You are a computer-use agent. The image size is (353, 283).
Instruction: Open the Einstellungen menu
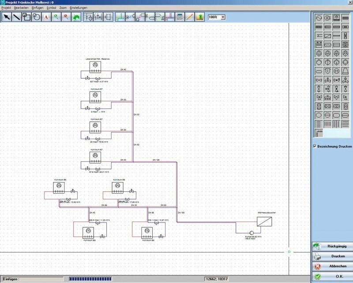point(79,8)
